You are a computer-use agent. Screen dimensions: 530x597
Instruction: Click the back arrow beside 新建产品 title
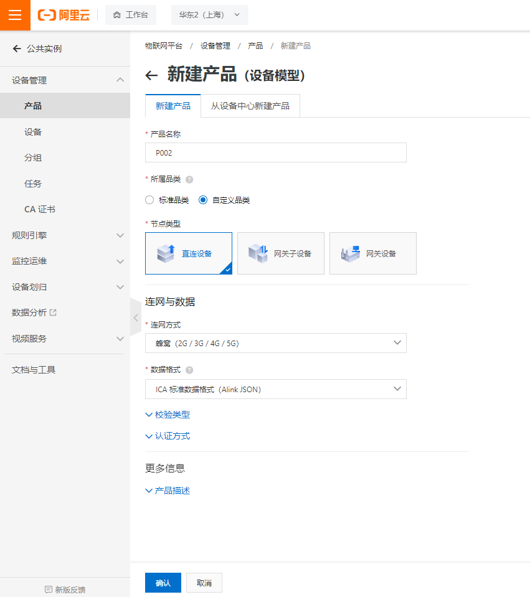tap(151, 76)
